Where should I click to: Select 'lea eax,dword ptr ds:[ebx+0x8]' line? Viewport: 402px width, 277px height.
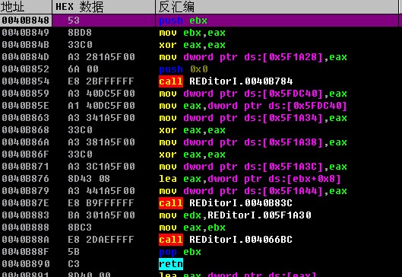click(x=250, y=178)
